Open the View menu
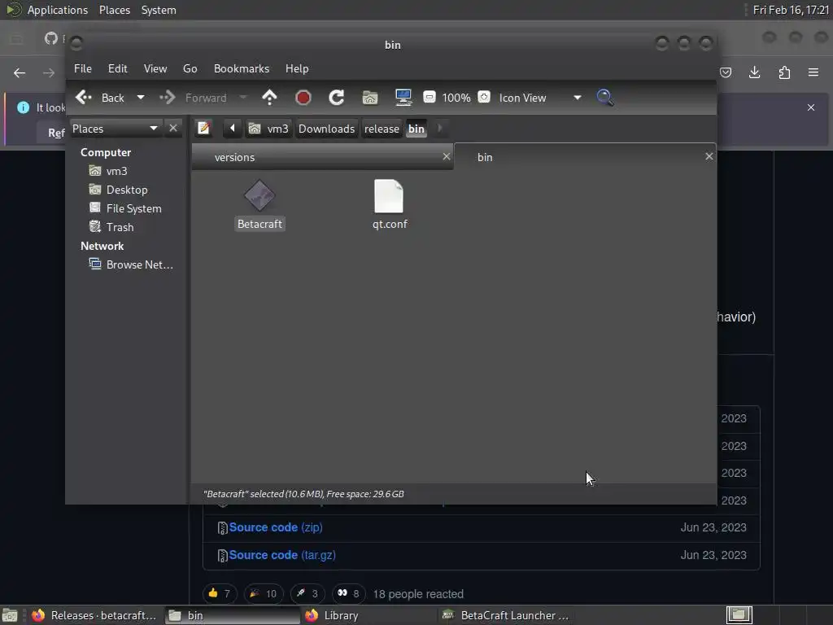Image resolution: width=833 pixels, height=625 pixels. (x=155, y=68)
